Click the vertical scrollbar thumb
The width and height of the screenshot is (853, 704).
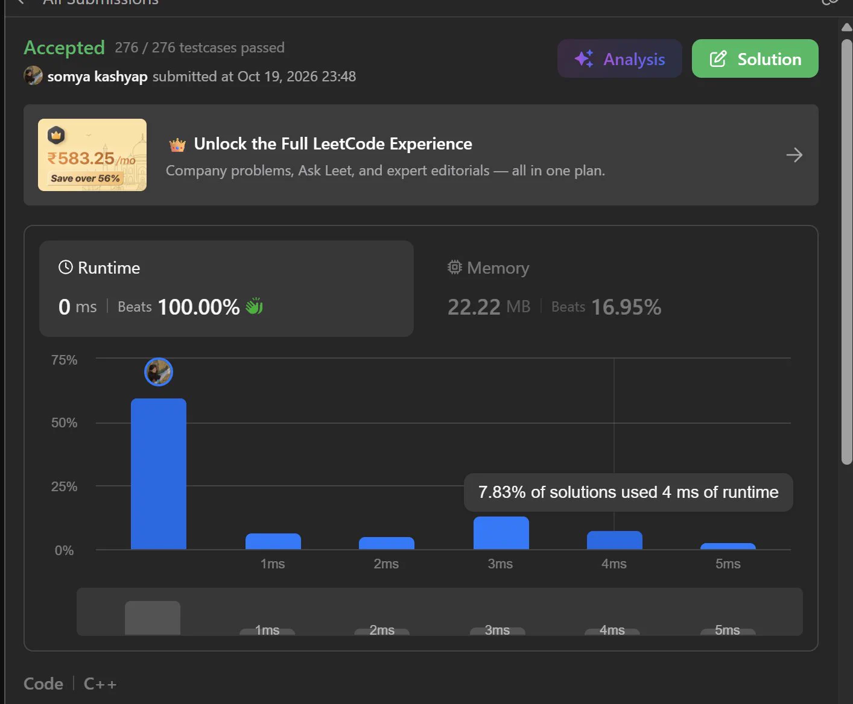pyautogui.click(x=847, y=252)
